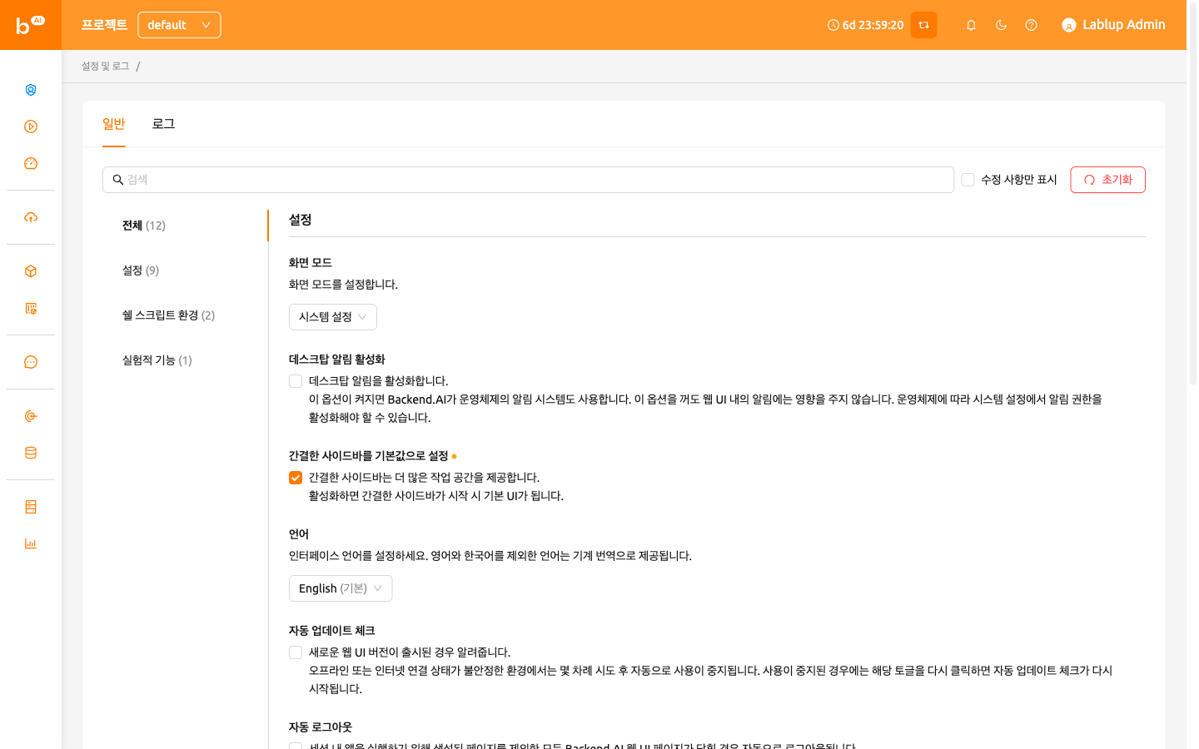The width and height of the screenshot is (1199, 749).
Task: Open the database storage icon in sidebar
Action: 31,453
